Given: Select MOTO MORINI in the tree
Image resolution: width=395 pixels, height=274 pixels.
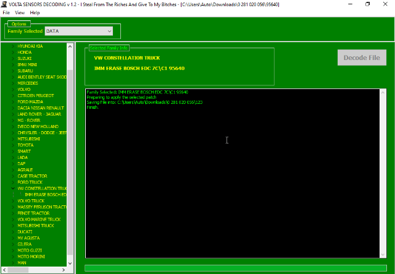Looking at the screenshot, I should click(31, 257).
